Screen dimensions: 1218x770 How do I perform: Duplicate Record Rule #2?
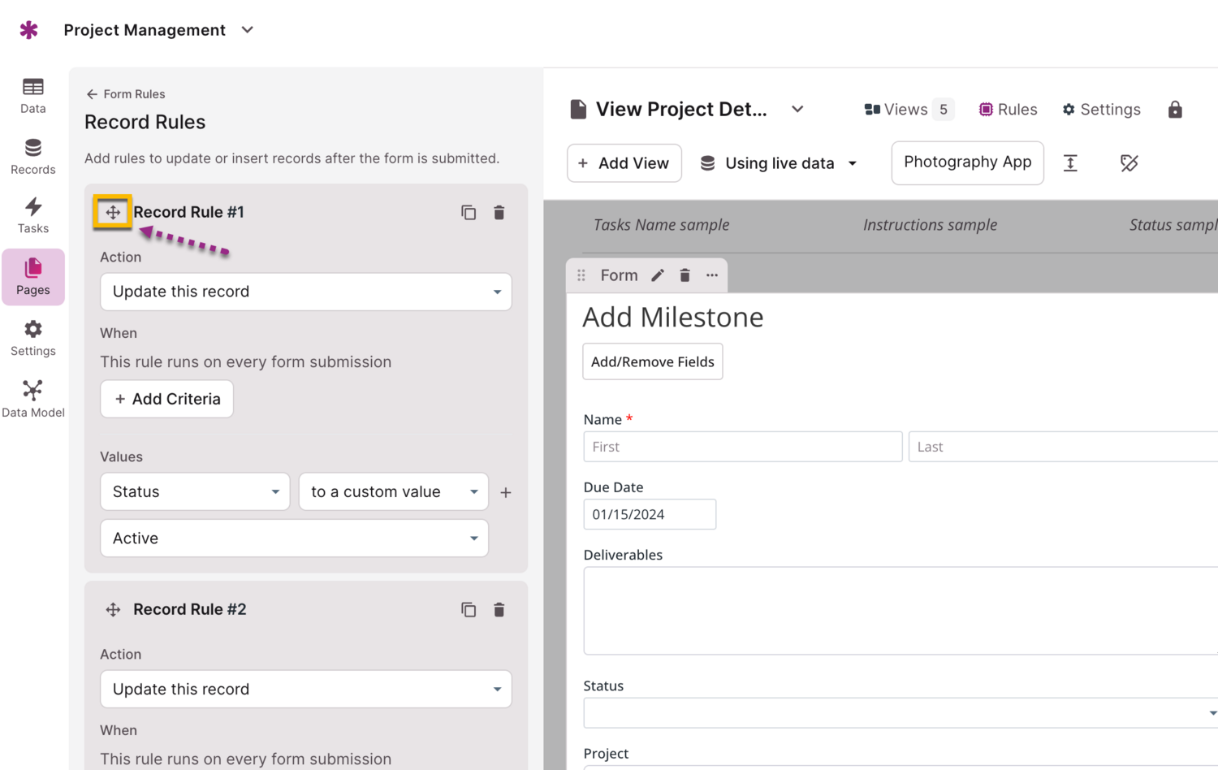pyautogui.click(x=469, y=609)
